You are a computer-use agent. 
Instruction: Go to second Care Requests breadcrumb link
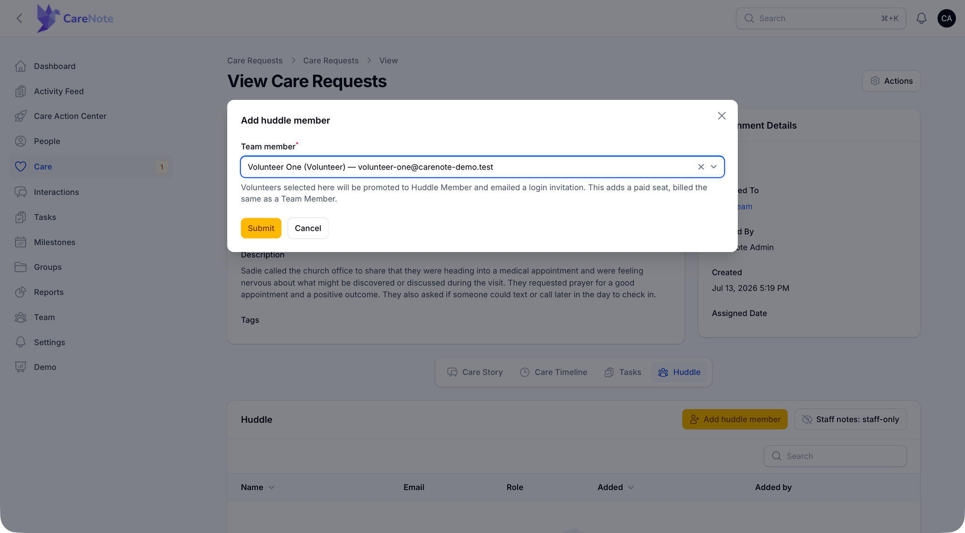point(331,61)
